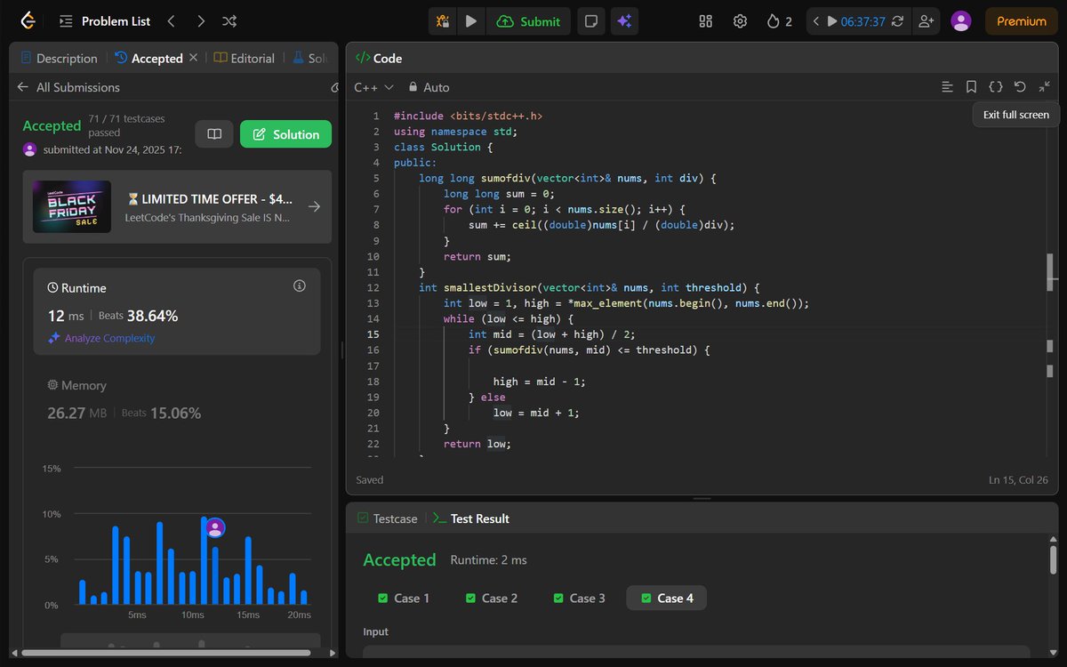
Task: Select the Memory stats section
Action: (x=177, y=398)
